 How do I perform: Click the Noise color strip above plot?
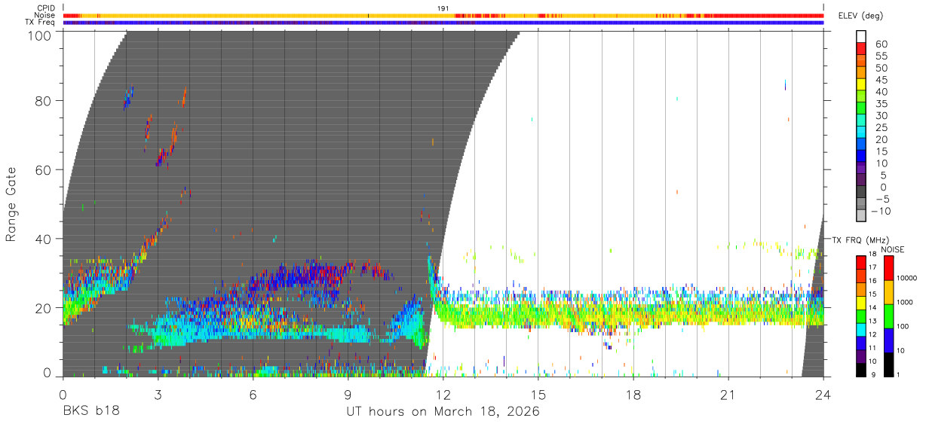click(443, 15)
